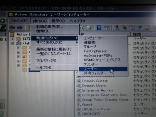
Task: Select ユーザー in the submenu
Action: 103,69
